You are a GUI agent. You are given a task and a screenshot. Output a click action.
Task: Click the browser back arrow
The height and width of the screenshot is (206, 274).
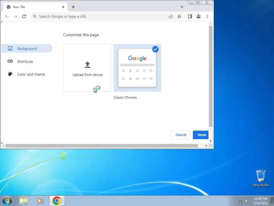pos(7,16)
